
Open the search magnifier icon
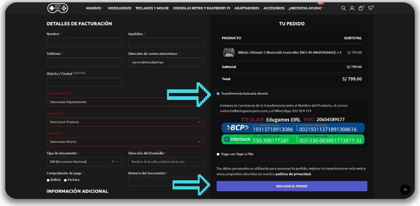343,8
